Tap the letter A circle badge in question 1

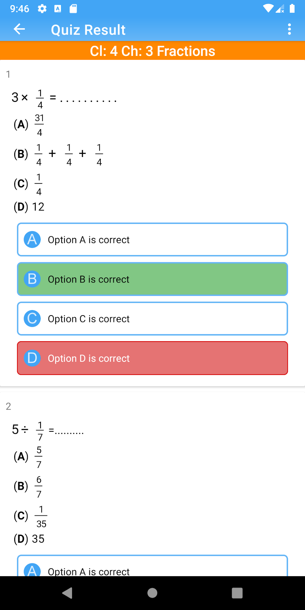(x=32, y=240)
